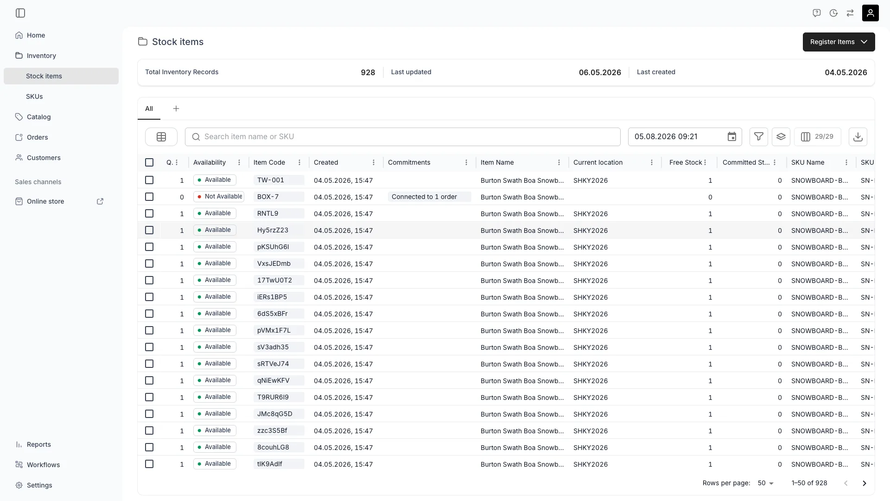Toggle the select-all header checkbox
The image size is (890, 501).
(x=149, y=162)
